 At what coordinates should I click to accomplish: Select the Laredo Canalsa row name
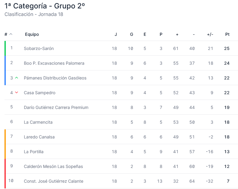click(x=39, y=137)
